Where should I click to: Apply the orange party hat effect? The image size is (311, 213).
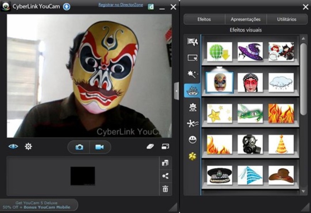point(281,144)
